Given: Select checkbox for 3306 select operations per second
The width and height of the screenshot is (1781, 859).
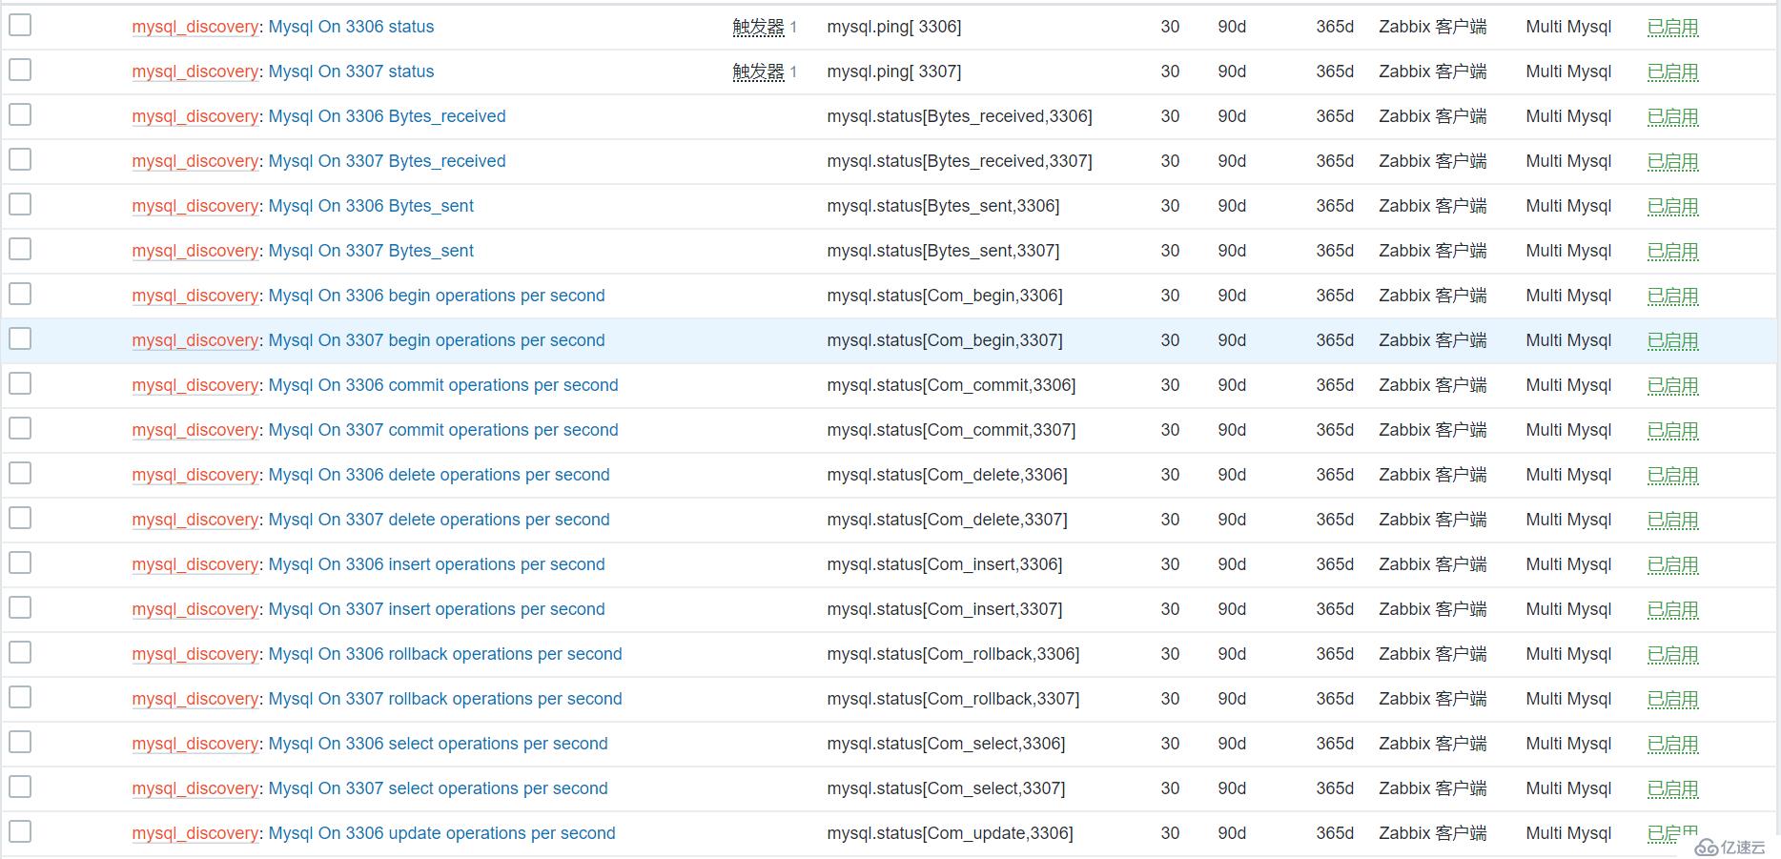Looking at the screenshot, I should (20, 742).
